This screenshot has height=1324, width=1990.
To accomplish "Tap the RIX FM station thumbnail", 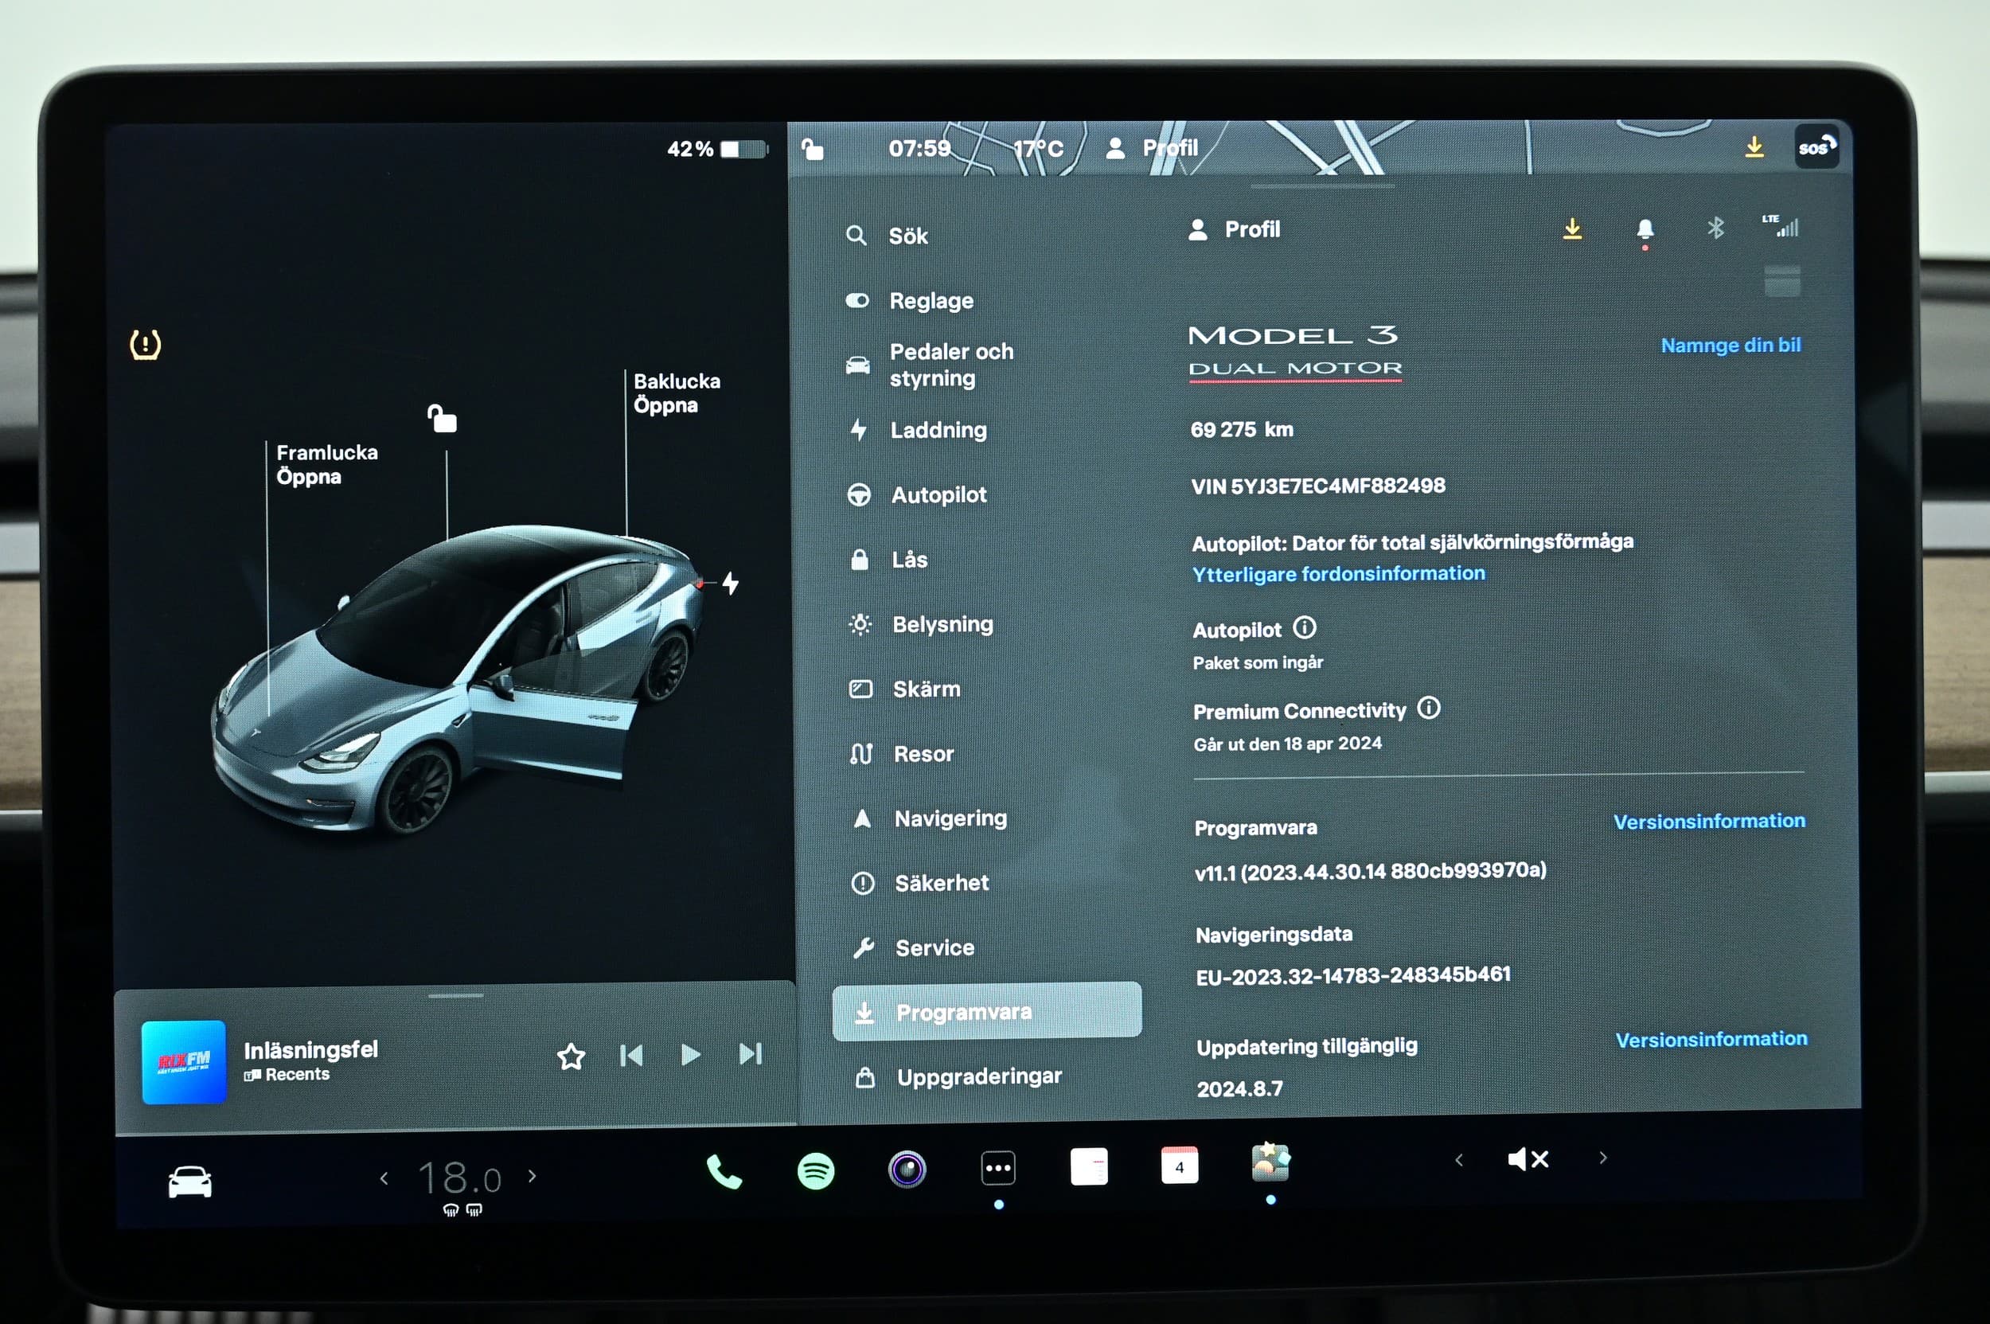I will [x=184, y=1062].
